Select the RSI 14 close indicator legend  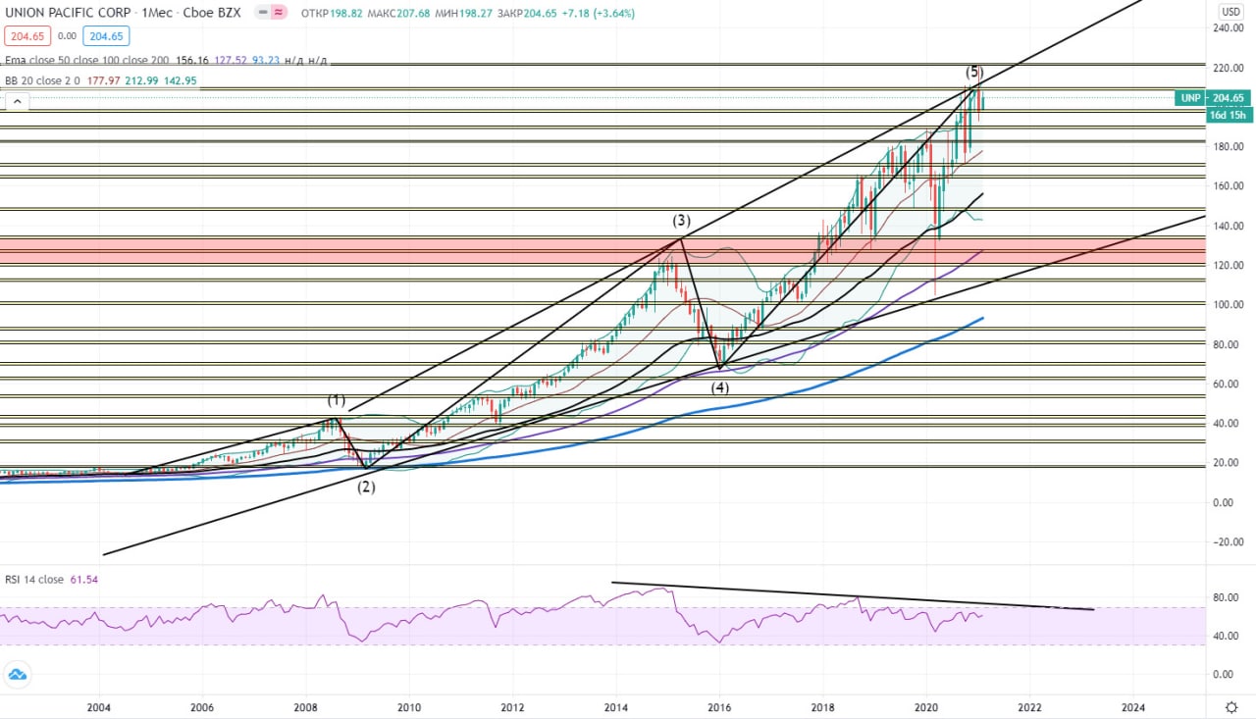click(34, 580)
